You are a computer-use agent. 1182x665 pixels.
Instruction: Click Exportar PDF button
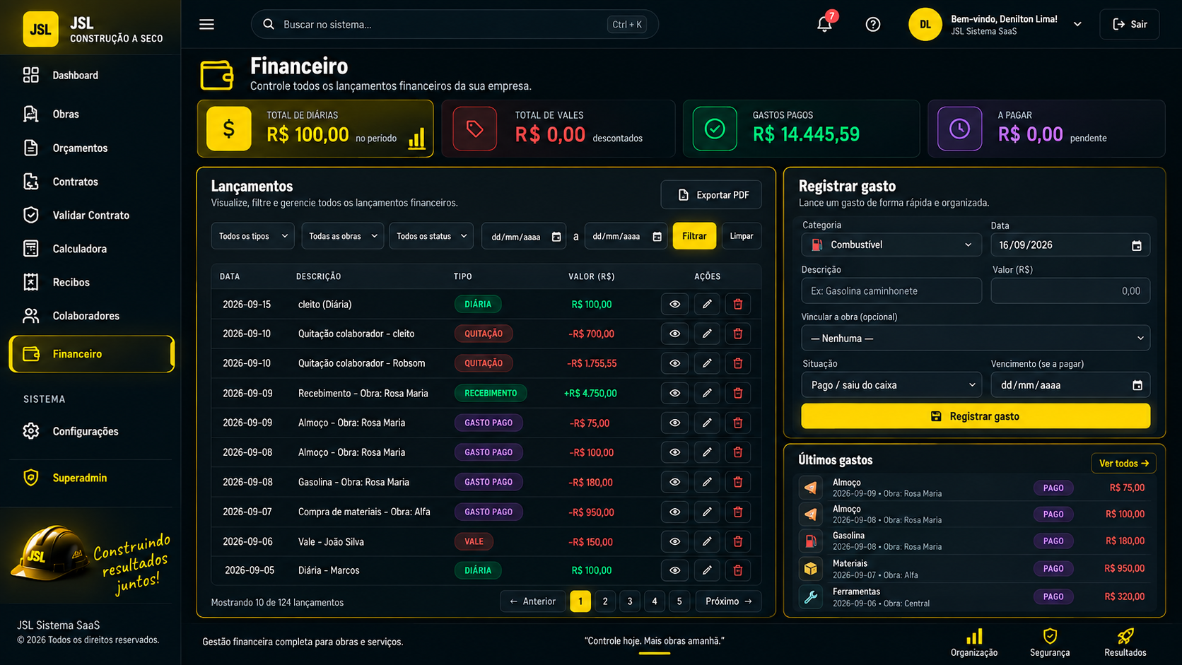coord(711,195)
